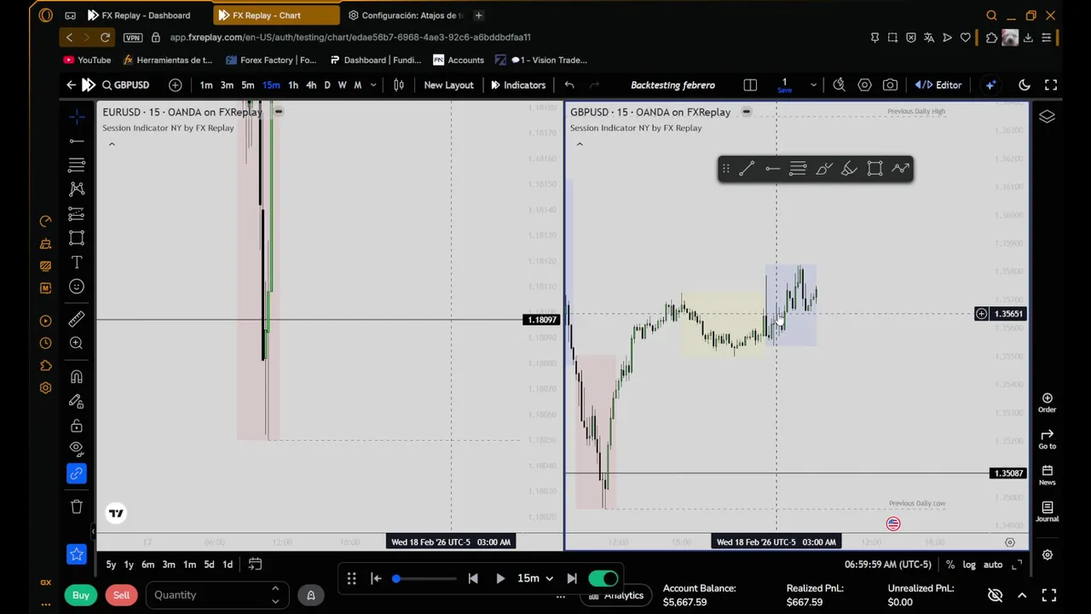Collapse the GBPUSD indicator legend chevron

click(x=580, y=144)
